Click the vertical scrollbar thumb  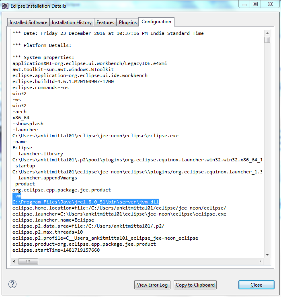pyautogui.click(x=267, y=40)
